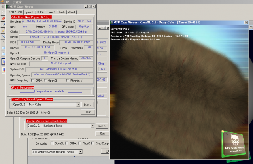Click the BIOS value 'BR34365.001'

pos(28,42)
